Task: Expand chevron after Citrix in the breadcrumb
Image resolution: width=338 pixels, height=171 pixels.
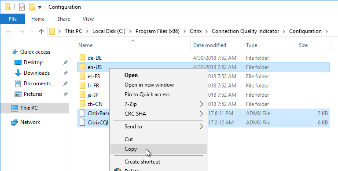Action: (x=207, y=32)
